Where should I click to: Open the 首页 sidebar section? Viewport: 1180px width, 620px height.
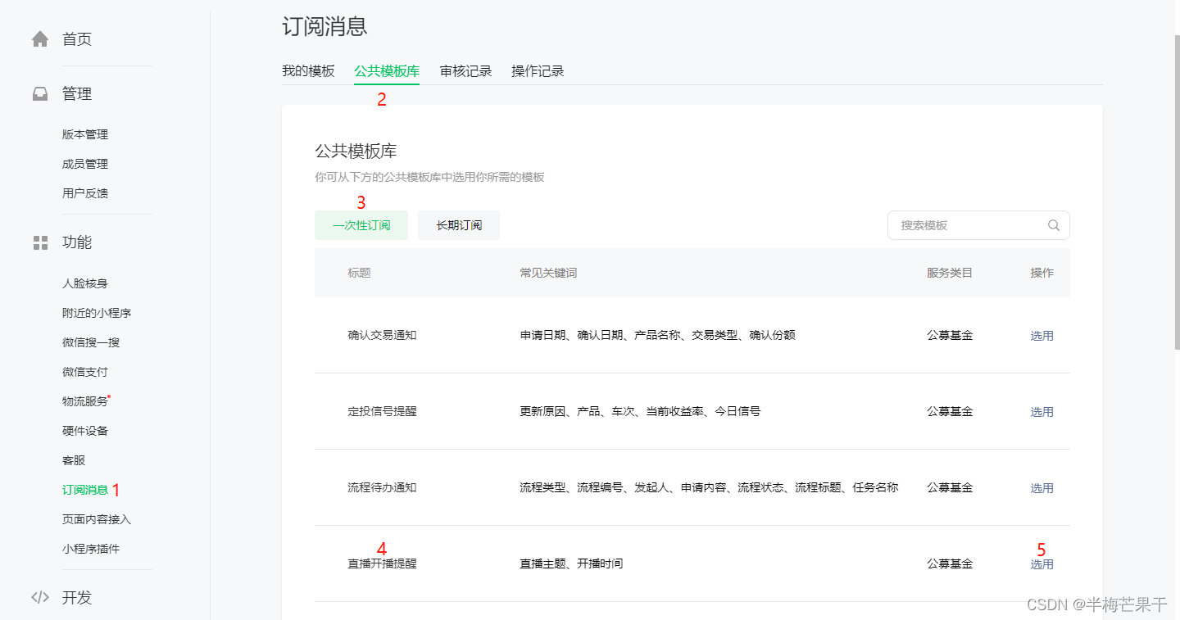coord(77,38)
